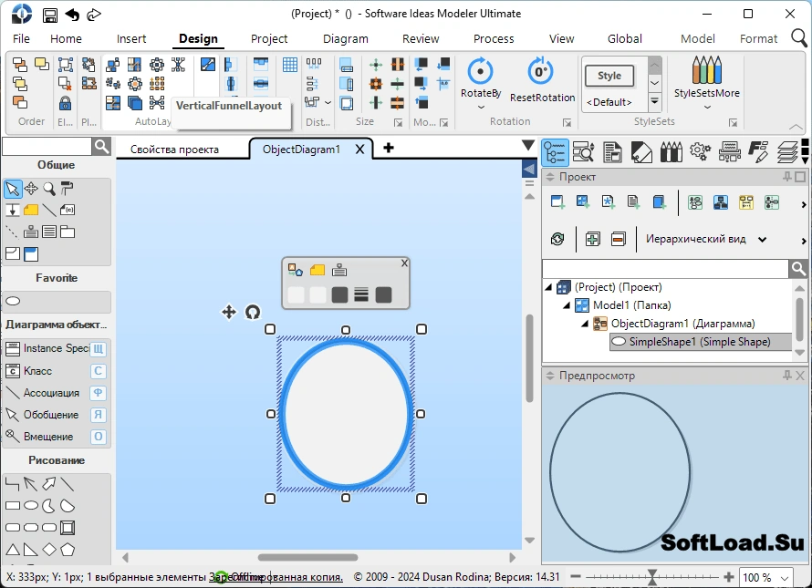812x588 pixels.
Task: Click the zoom in plus button
Action: 729,577
